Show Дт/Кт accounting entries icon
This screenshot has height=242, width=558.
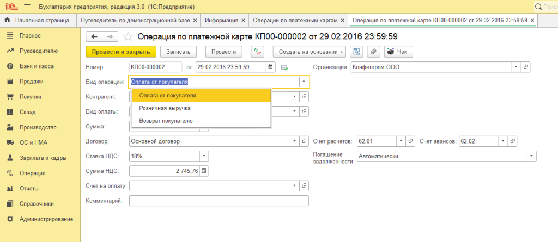coord(257,52)
